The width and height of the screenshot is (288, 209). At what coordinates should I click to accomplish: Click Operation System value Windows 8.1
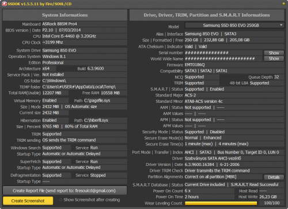pos(54,56)
